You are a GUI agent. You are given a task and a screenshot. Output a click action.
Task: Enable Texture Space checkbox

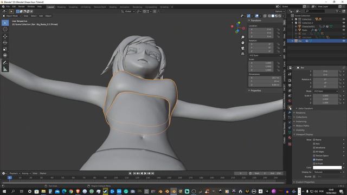[314, 155]
